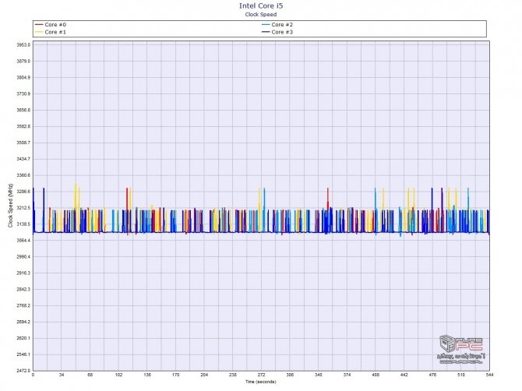Screen dimensions: 522x391
Task: Click the 408 x-axis tick label
Action: point(376,375)
